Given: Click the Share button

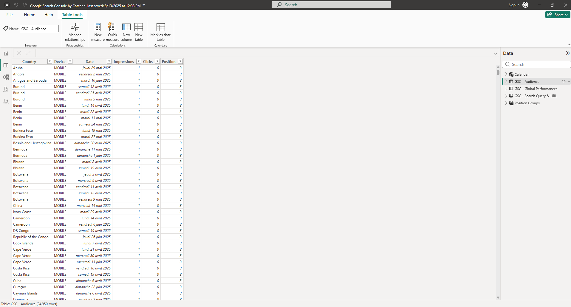Looking at the screenshot, I should pyautogui.click(x=557, y=14).
